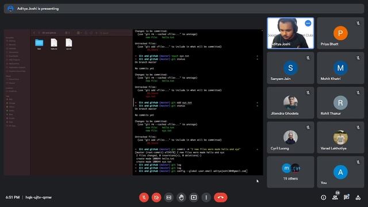Image resolution: width=368 pixels, height=207 pixels.
Task: Select Sanyam Jain's participant tile
Action: (x=290, y=68)
